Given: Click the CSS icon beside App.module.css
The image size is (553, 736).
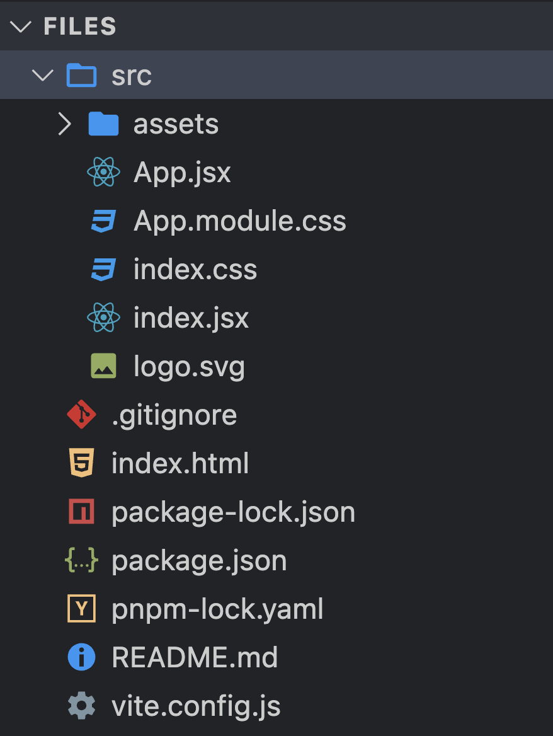Looking at the screenshot, I should click(x=103, y=221).
